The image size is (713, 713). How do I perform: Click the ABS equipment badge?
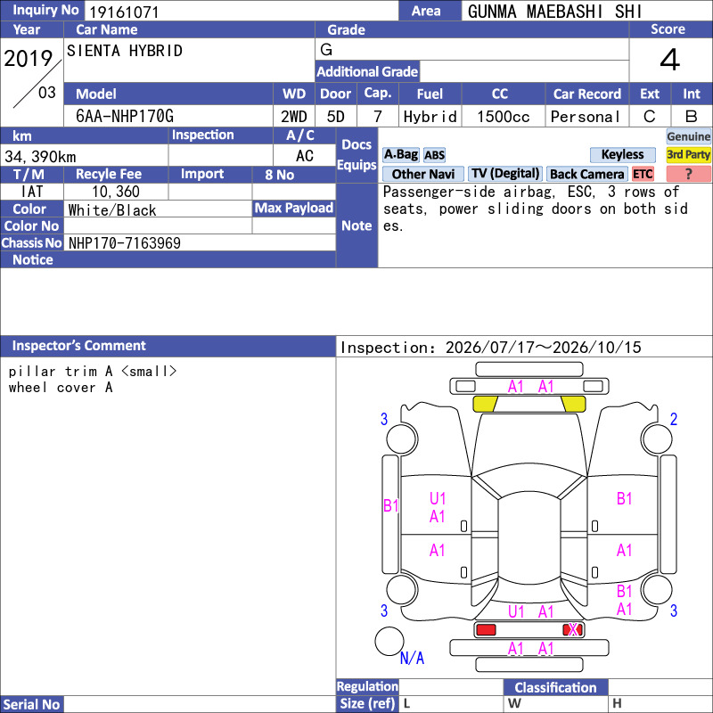[434, 155]
